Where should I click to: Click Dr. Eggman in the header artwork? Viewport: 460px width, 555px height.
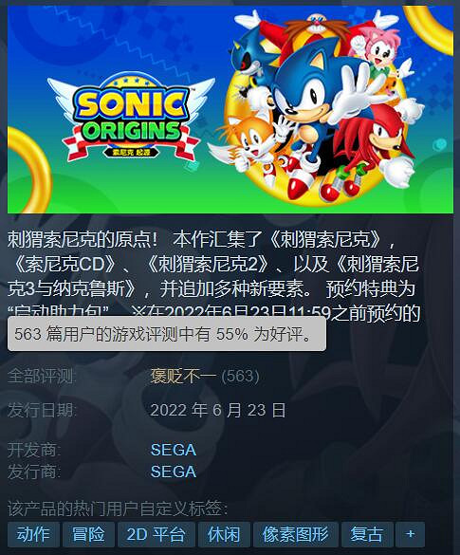click(315, 30)
